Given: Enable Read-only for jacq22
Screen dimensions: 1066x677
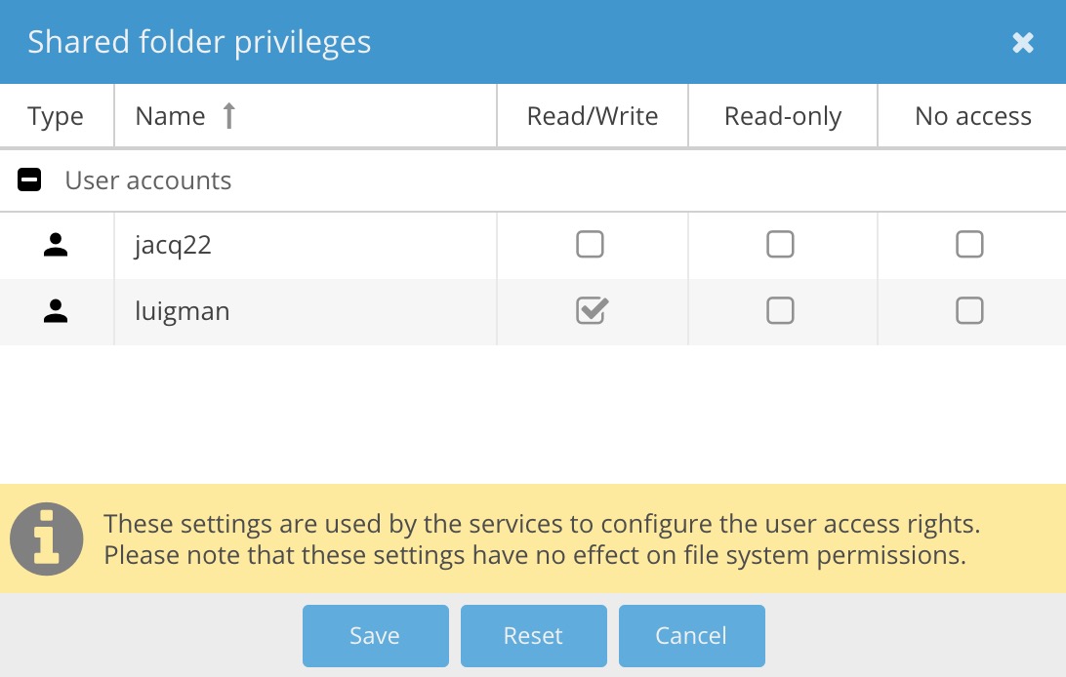Looking at the screenshot, I should [x=781, y=245].
